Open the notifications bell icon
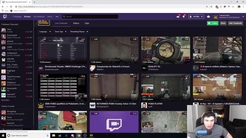 point(184,16)
